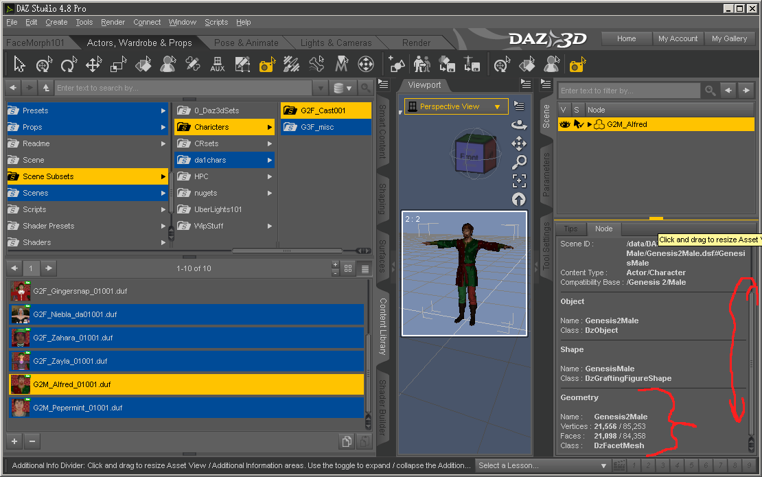This screenshot has width=762, height=477.
Task: Open the Scripts menu
Action: click(216, 23)
